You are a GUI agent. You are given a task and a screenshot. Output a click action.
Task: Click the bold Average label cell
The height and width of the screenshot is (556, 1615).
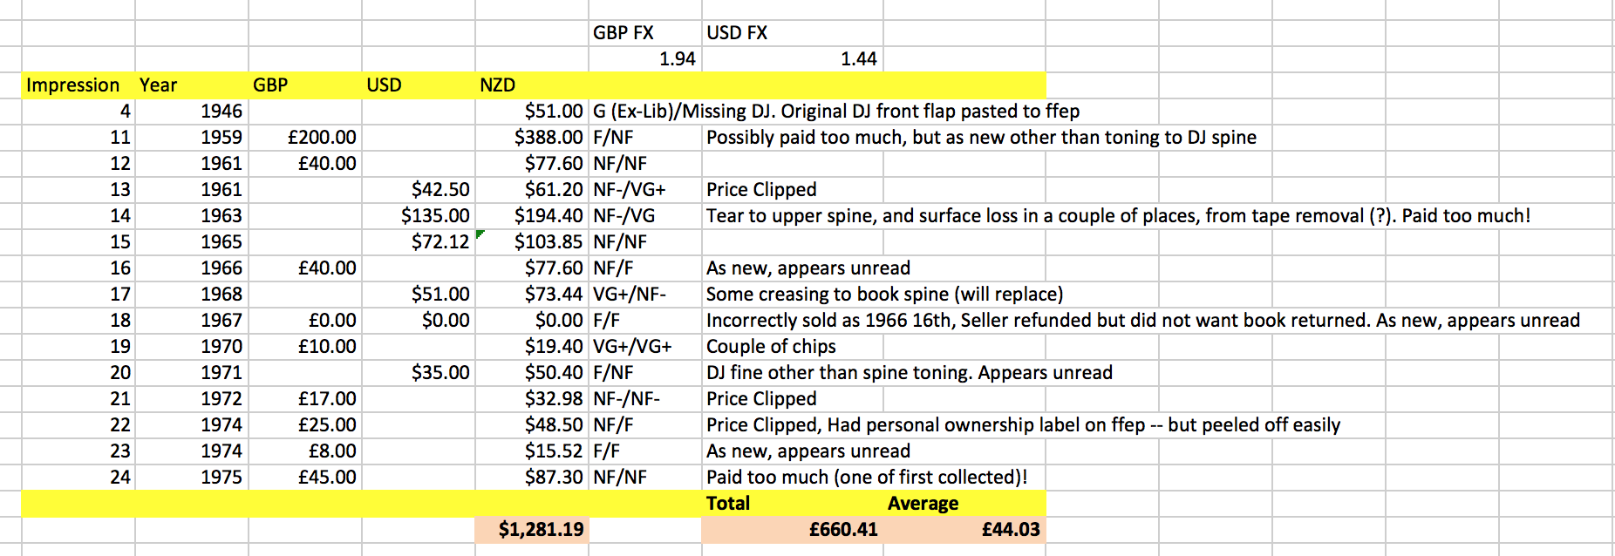964,504
